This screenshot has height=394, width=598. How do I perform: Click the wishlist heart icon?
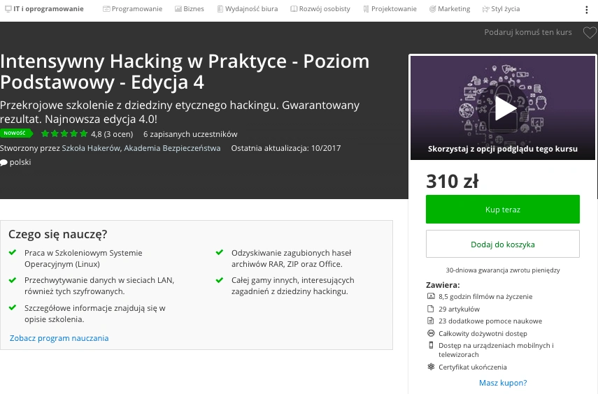[x=590, y=33]
